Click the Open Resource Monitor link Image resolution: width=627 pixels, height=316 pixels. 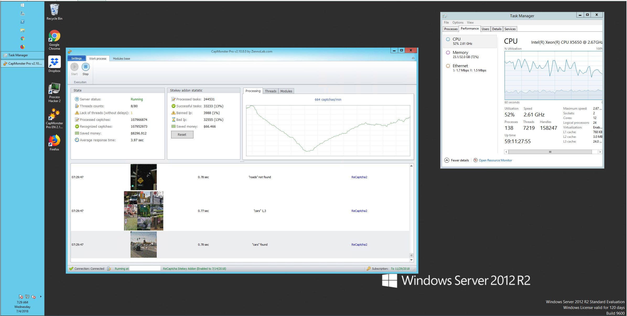[495, 160]
